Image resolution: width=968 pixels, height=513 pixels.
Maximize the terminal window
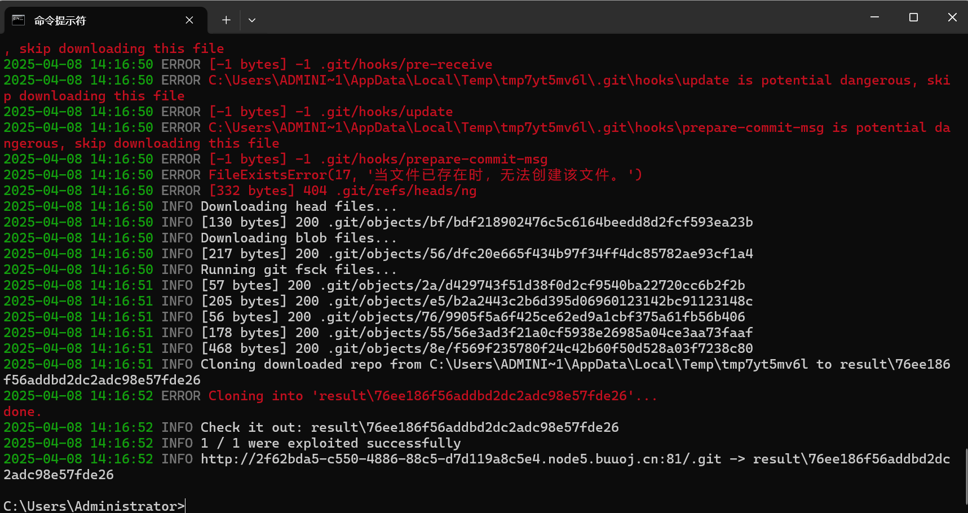point(913,17)
